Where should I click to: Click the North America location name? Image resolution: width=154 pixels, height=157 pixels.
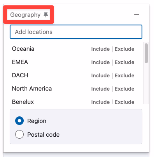pos(32,89)
